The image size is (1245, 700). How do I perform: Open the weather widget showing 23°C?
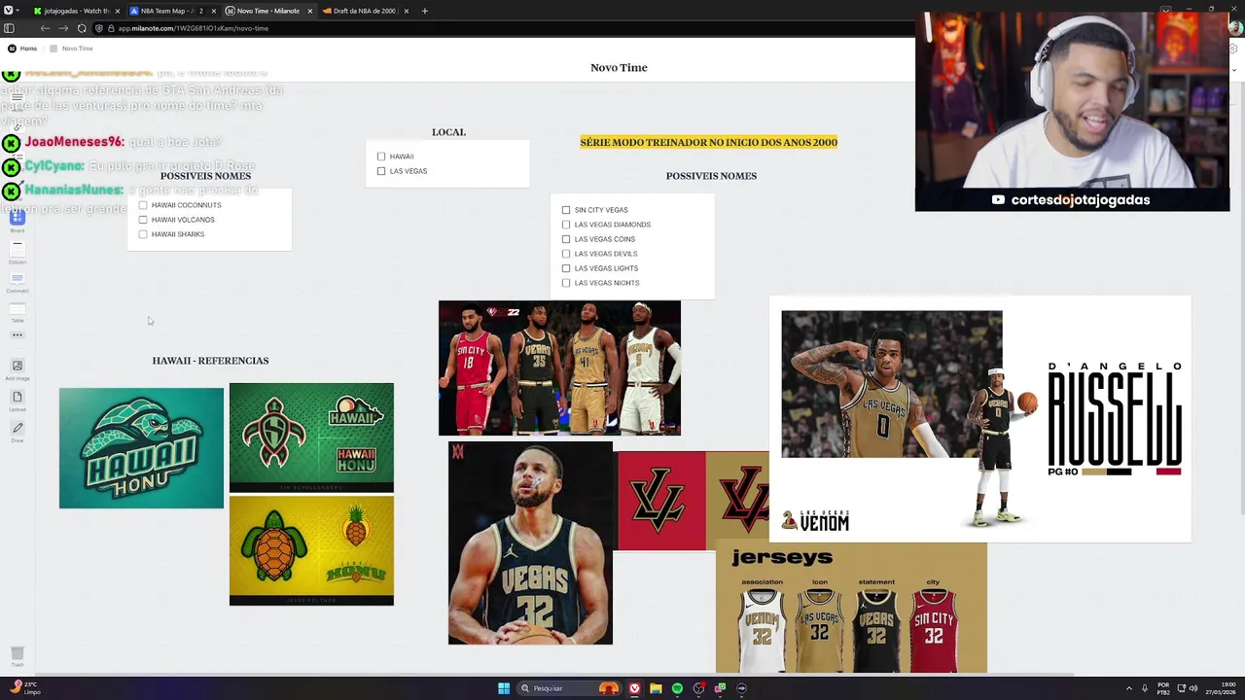[x=25, y=688]
